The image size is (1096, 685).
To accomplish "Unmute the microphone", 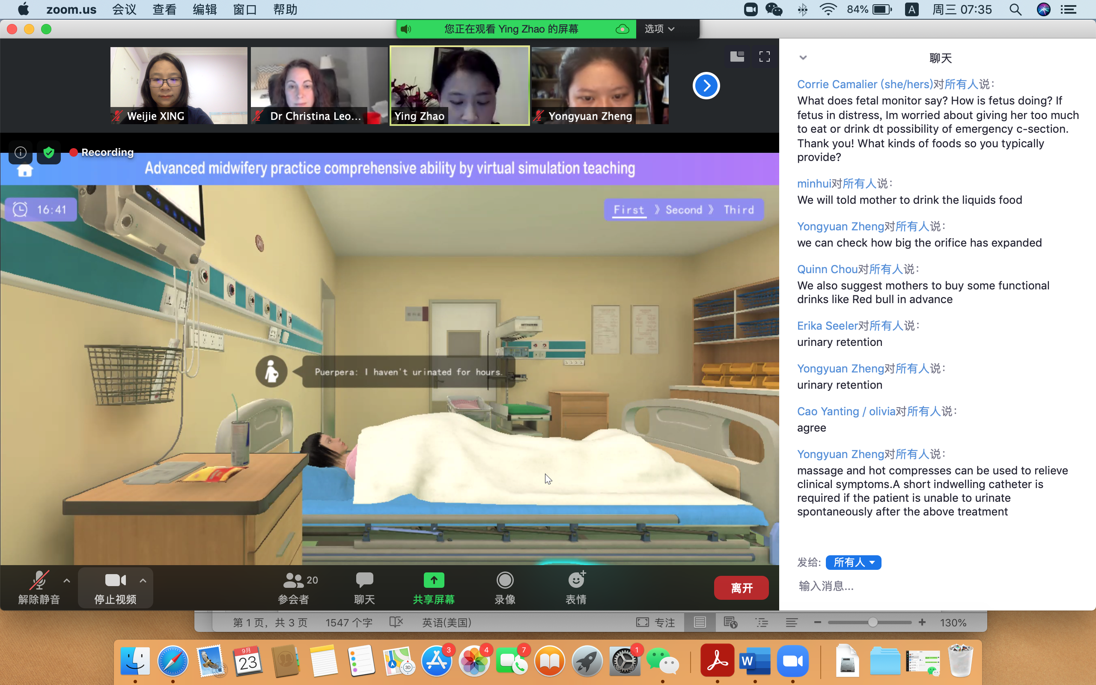I will [39, 581].
